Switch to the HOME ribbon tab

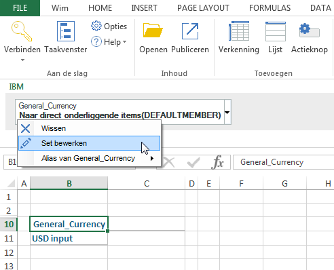click(x=100, y=8)
